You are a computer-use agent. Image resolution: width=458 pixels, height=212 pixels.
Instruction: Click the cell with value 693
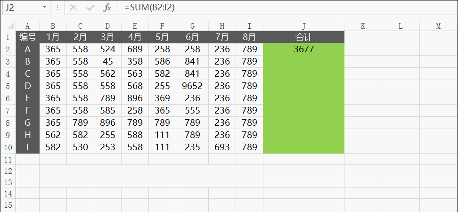(x=222, y=147)
